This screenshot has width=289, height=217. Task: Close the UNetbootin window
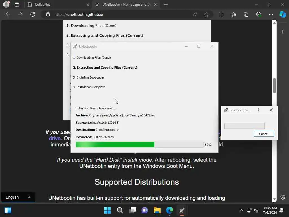pos(212,46)
